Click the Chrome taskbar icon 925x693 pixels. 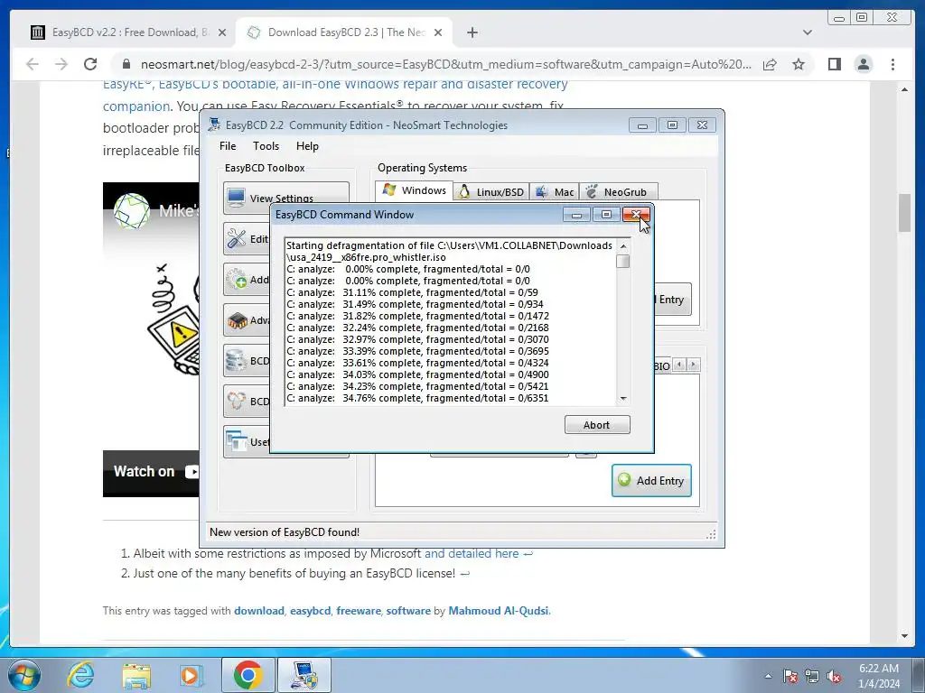coord(248,675)
